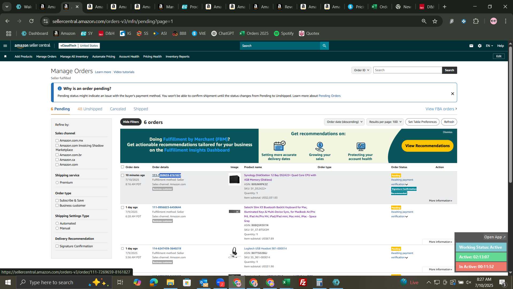Tick the select-all orders checkbox
The height and width of the screenshot is (289, 513).
click(122, 167)
